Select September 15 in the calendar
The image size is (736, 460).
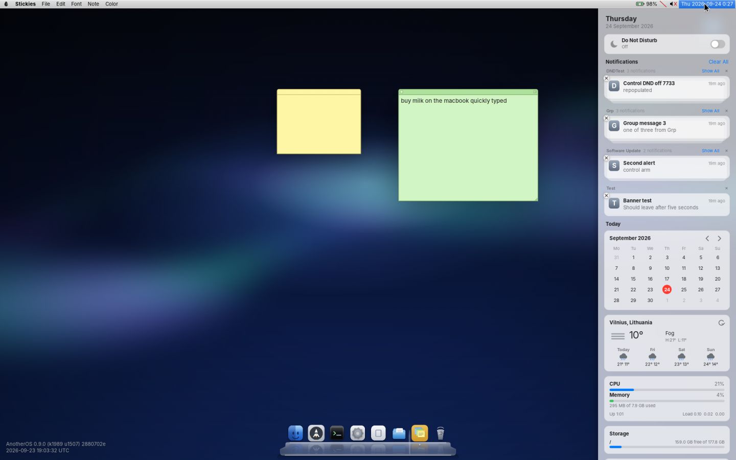click(x=633, y=279)
